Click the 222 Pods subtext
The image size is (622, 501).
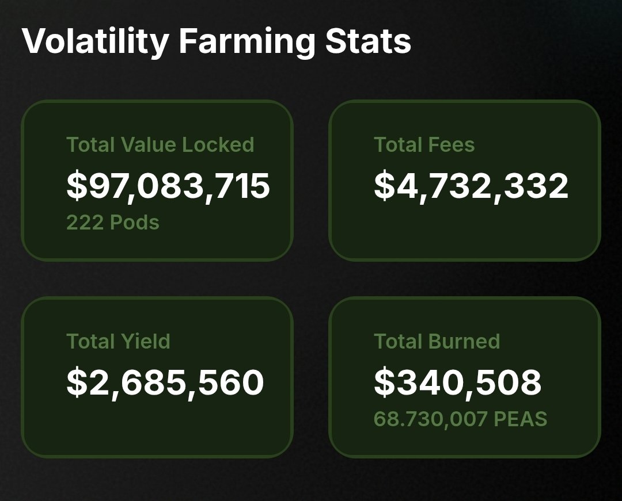[113, 222]
